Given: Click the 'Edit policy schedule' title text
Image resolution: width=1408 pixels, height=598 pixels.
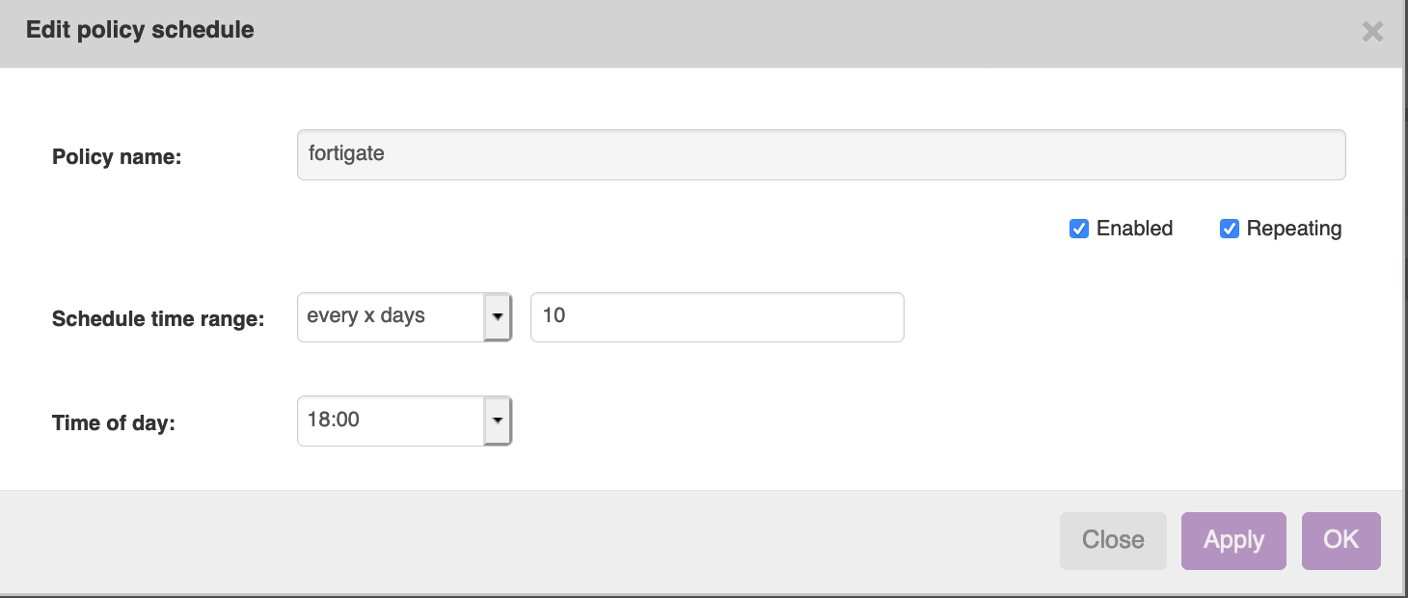Looking at the screenshot, I should point(140,30).
